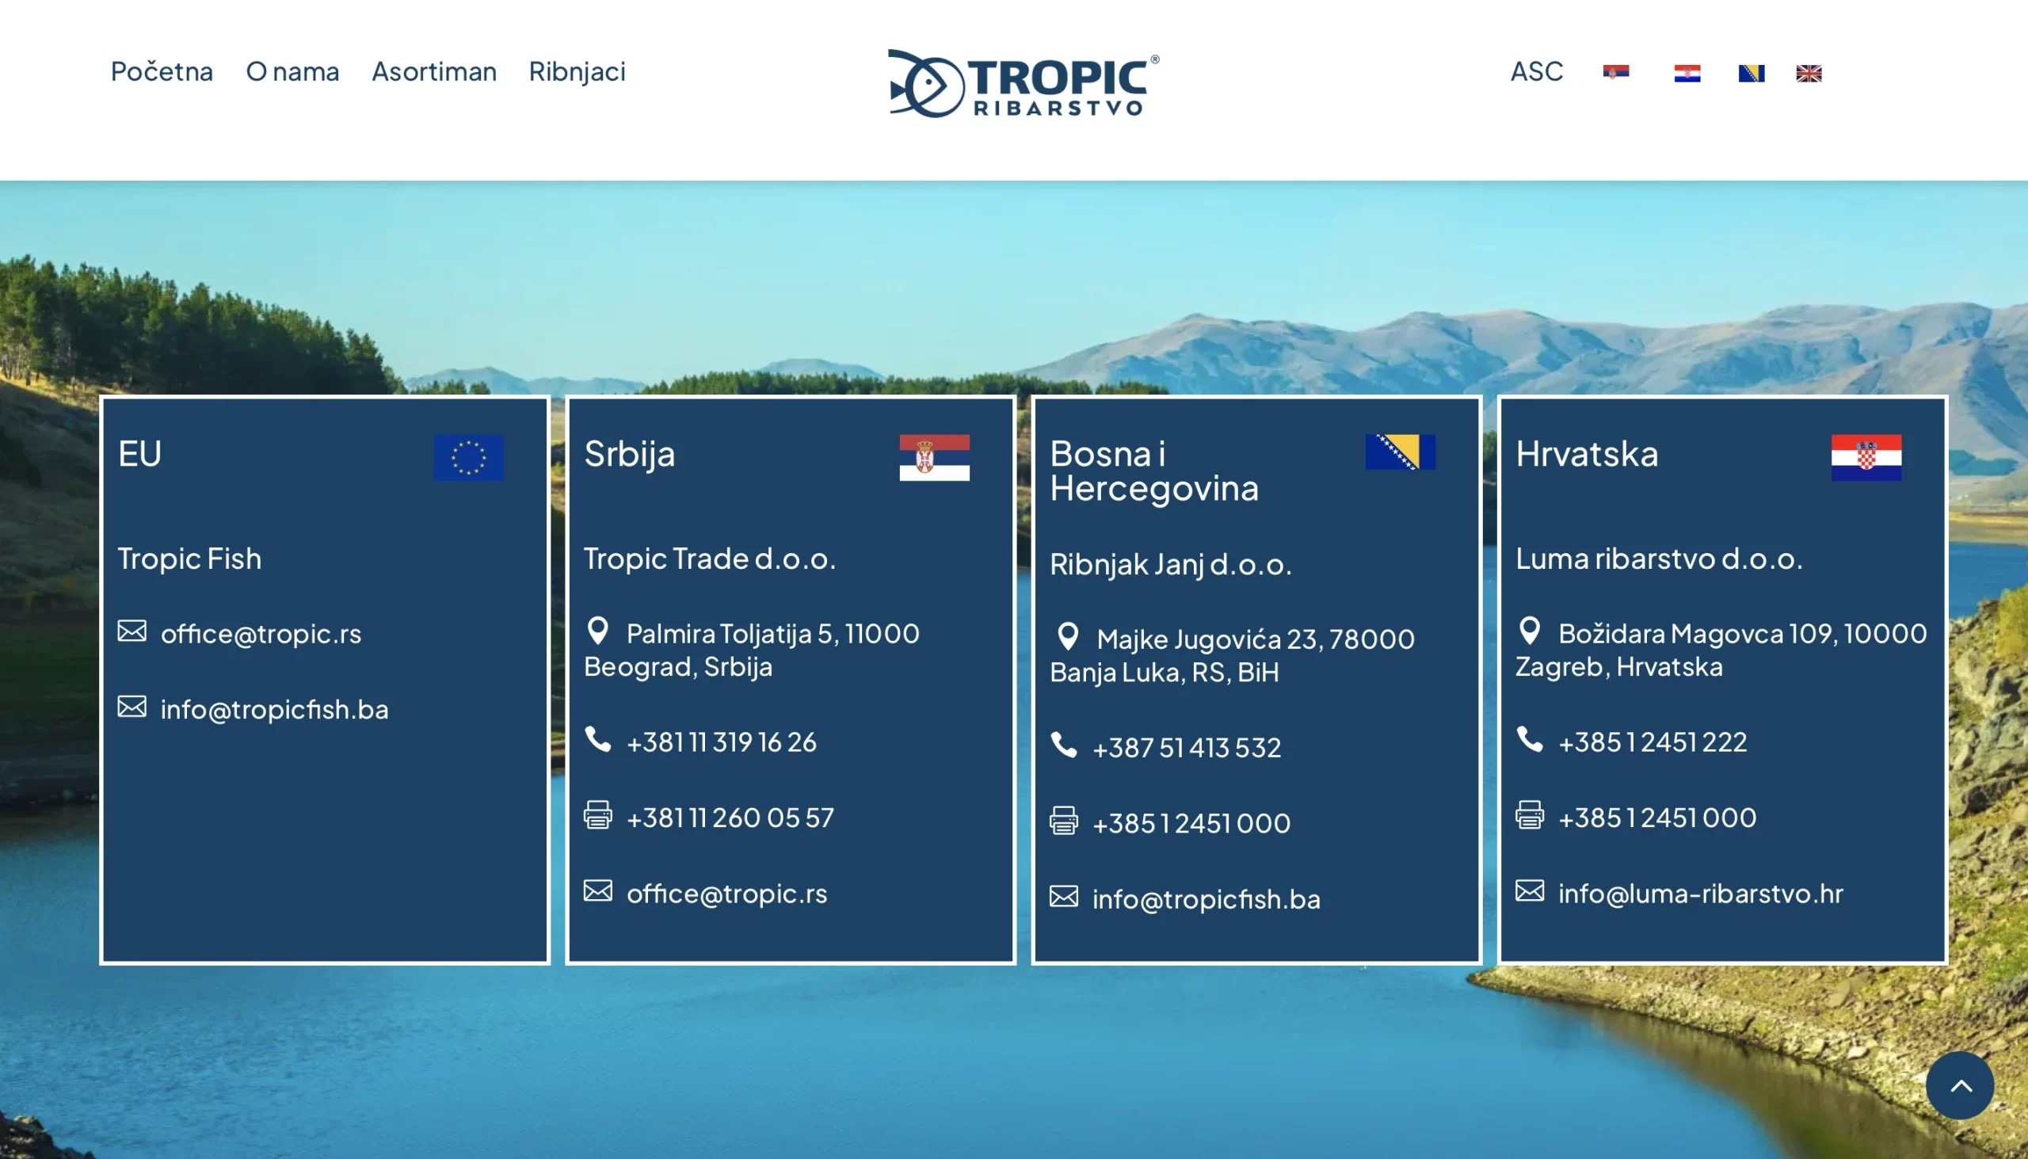
Task: Select Ribnjaci in the navigation
Action: [577, 71]
